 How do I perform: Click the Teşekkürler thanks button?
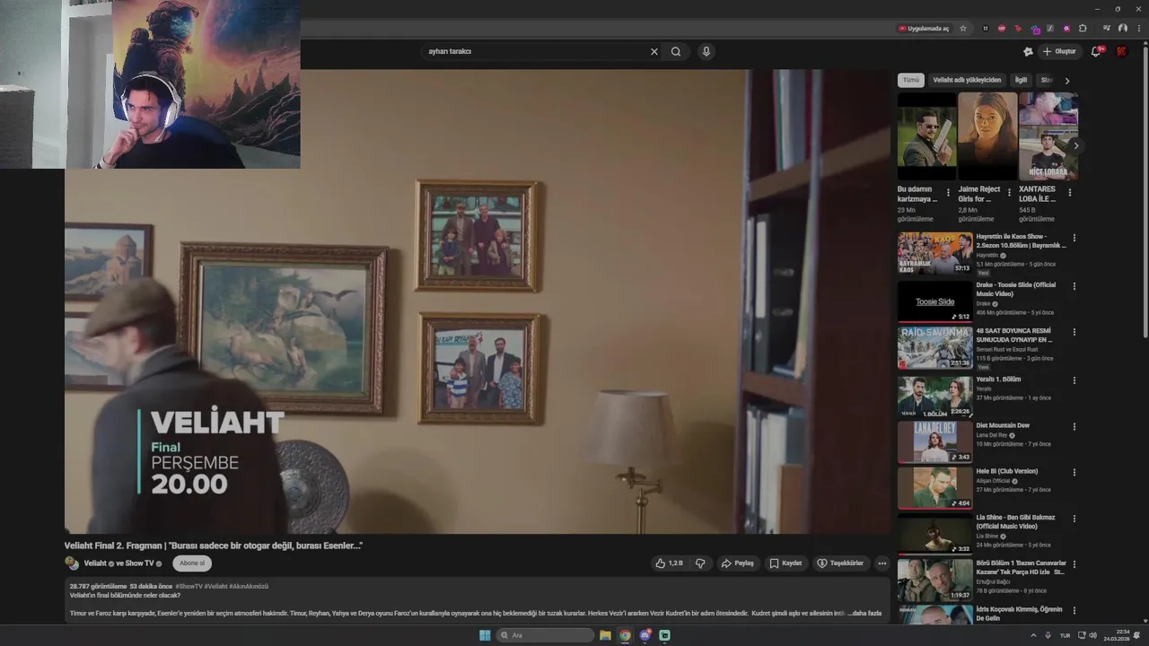point(840,563)
